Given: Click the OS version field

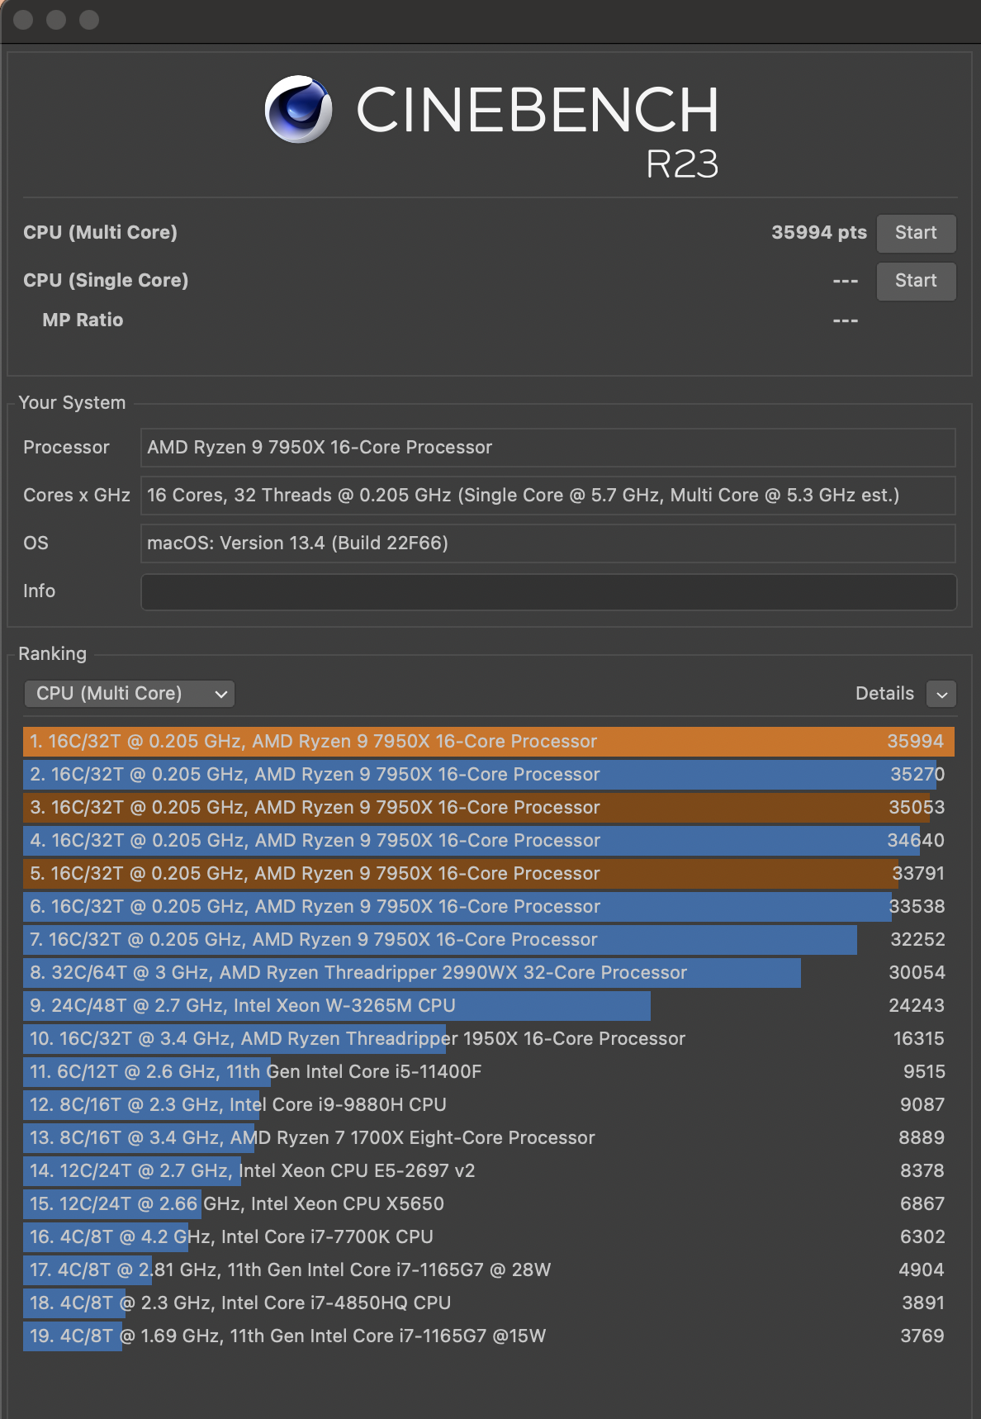Looking at the screenshot, I should pos(548,543).
